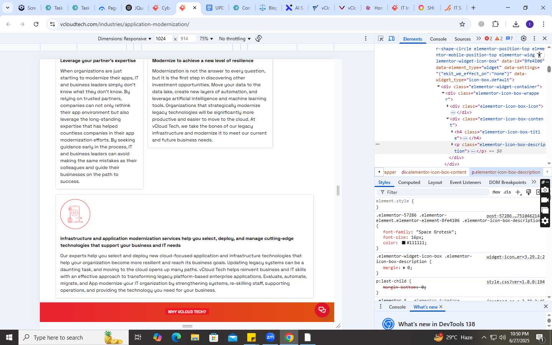
Task: Toggle the device toolbar icon
Action: tap(391, 39)
